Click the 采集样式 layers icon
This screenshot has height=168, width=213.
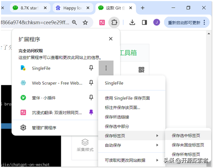click(85, 142)
